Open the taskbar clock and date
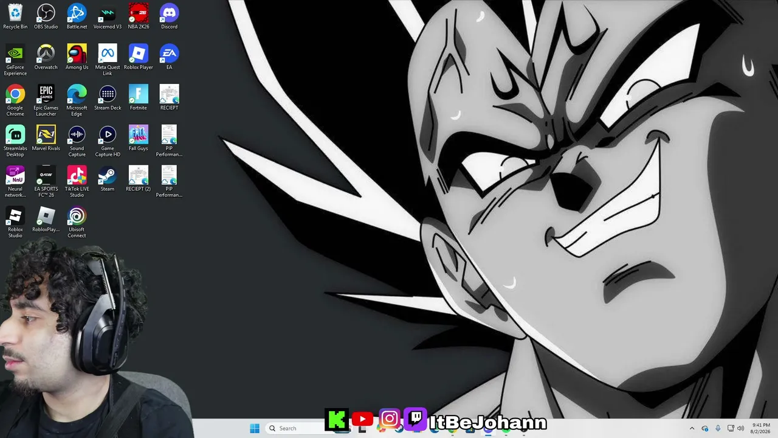The image size is (778, 438). (x=761, y=428)
